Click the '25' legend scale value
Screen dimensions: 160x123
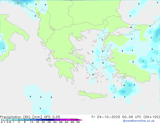(x=49, y=122)
